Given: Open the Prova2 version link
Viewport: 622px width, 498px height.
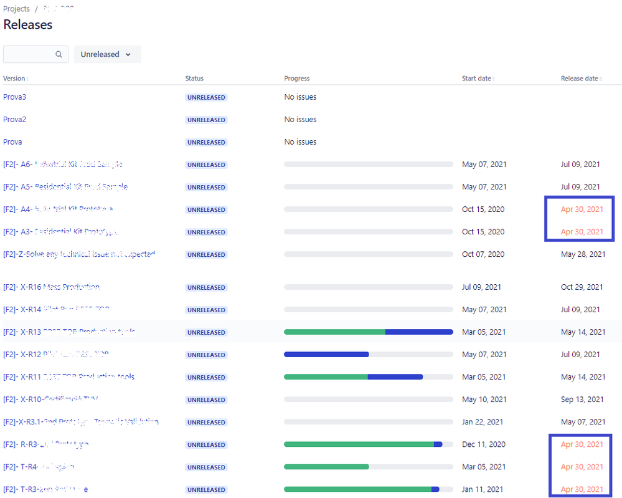Looking at the screenshot, I should [15, 120].
